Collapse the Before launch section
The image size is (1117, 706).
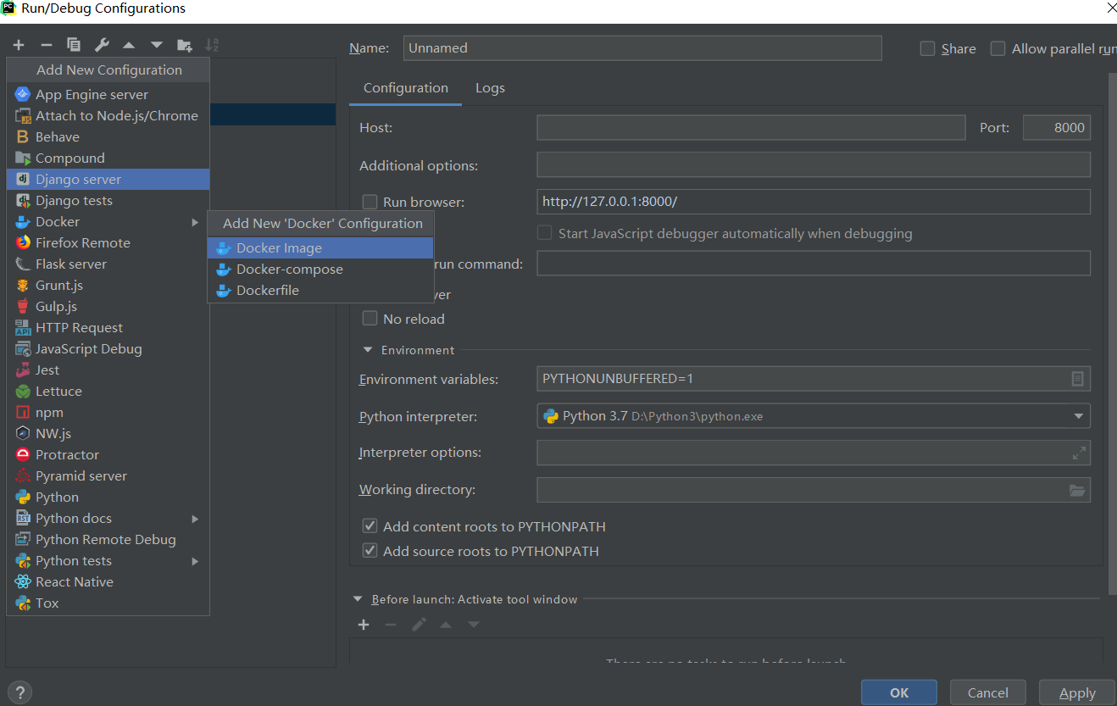[x=358, y=599]
